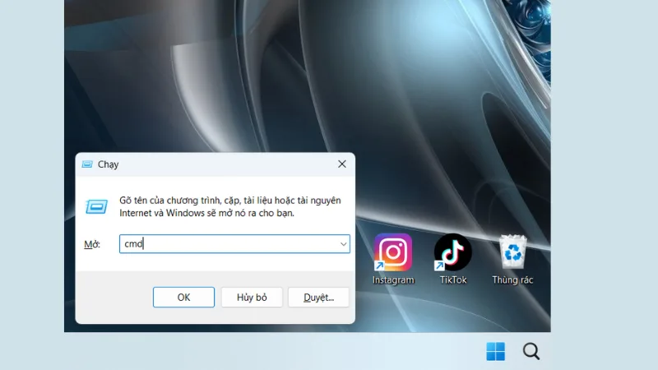Open the Windows Start menu button
This screenshot has height=370, width=658.
click(x=495, y=352)
